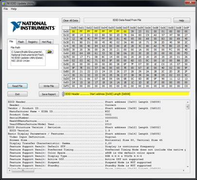Select column header 0x0F in hex table
197x180 pixels.
(x=186, y=28)
